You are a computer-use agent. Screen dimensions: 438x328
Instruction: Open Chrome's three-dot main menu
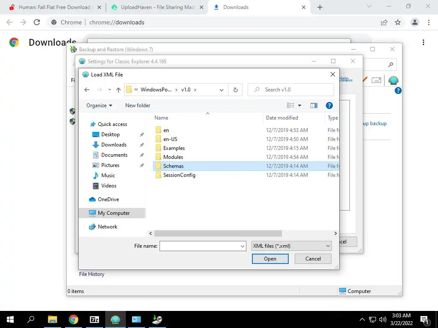coord(429,22)
